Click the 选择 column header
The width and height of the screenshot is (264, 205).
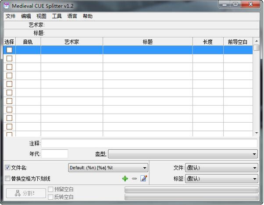(10, 42)
